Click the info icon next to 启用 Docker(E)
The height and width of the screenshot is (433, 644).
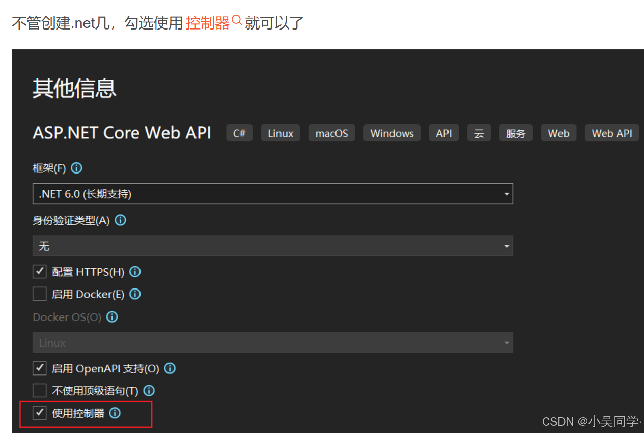135,294
